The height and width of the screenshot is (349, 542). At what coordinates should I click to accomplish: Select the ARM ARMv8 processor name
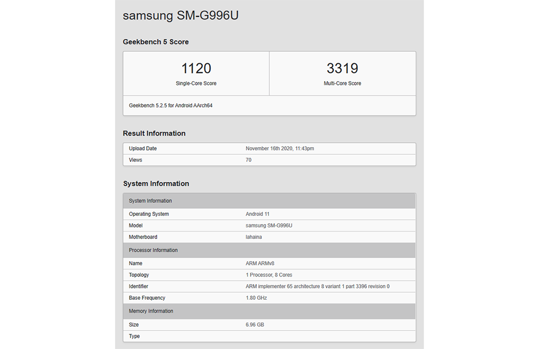(260, 264)
